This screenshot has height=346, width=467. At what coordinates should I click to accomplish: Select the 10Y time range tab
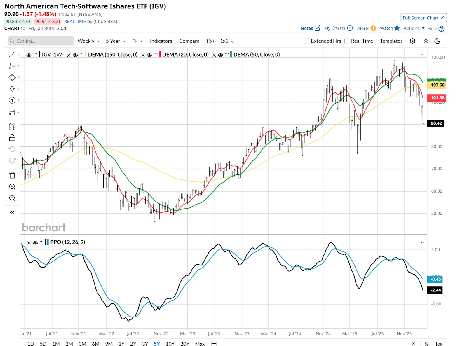click(x=170, y=344)
